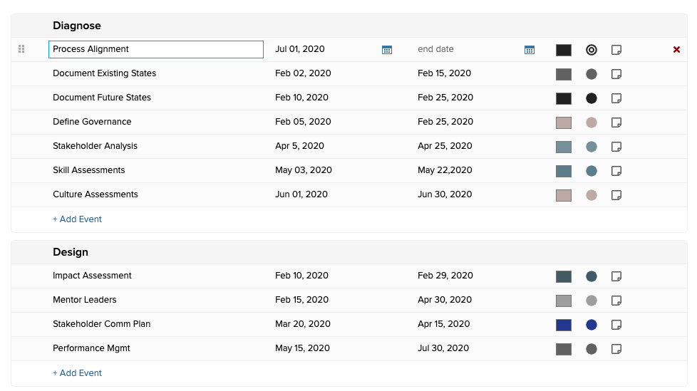Edit Feb 02, 2020 start date

(x=303, y=73)
